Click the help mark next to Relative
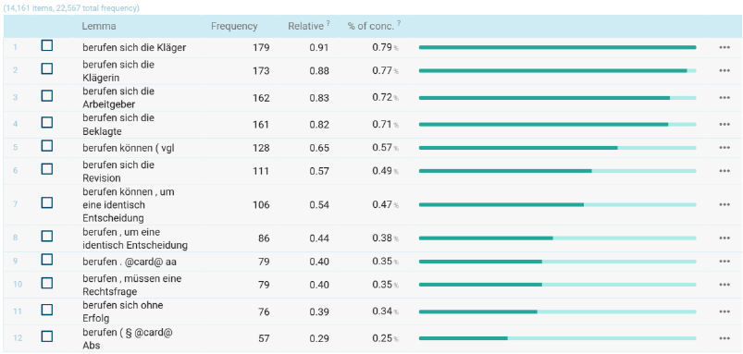Image resolution: width=743 pixels, height=354 pixels. click(x=328, y=24)
